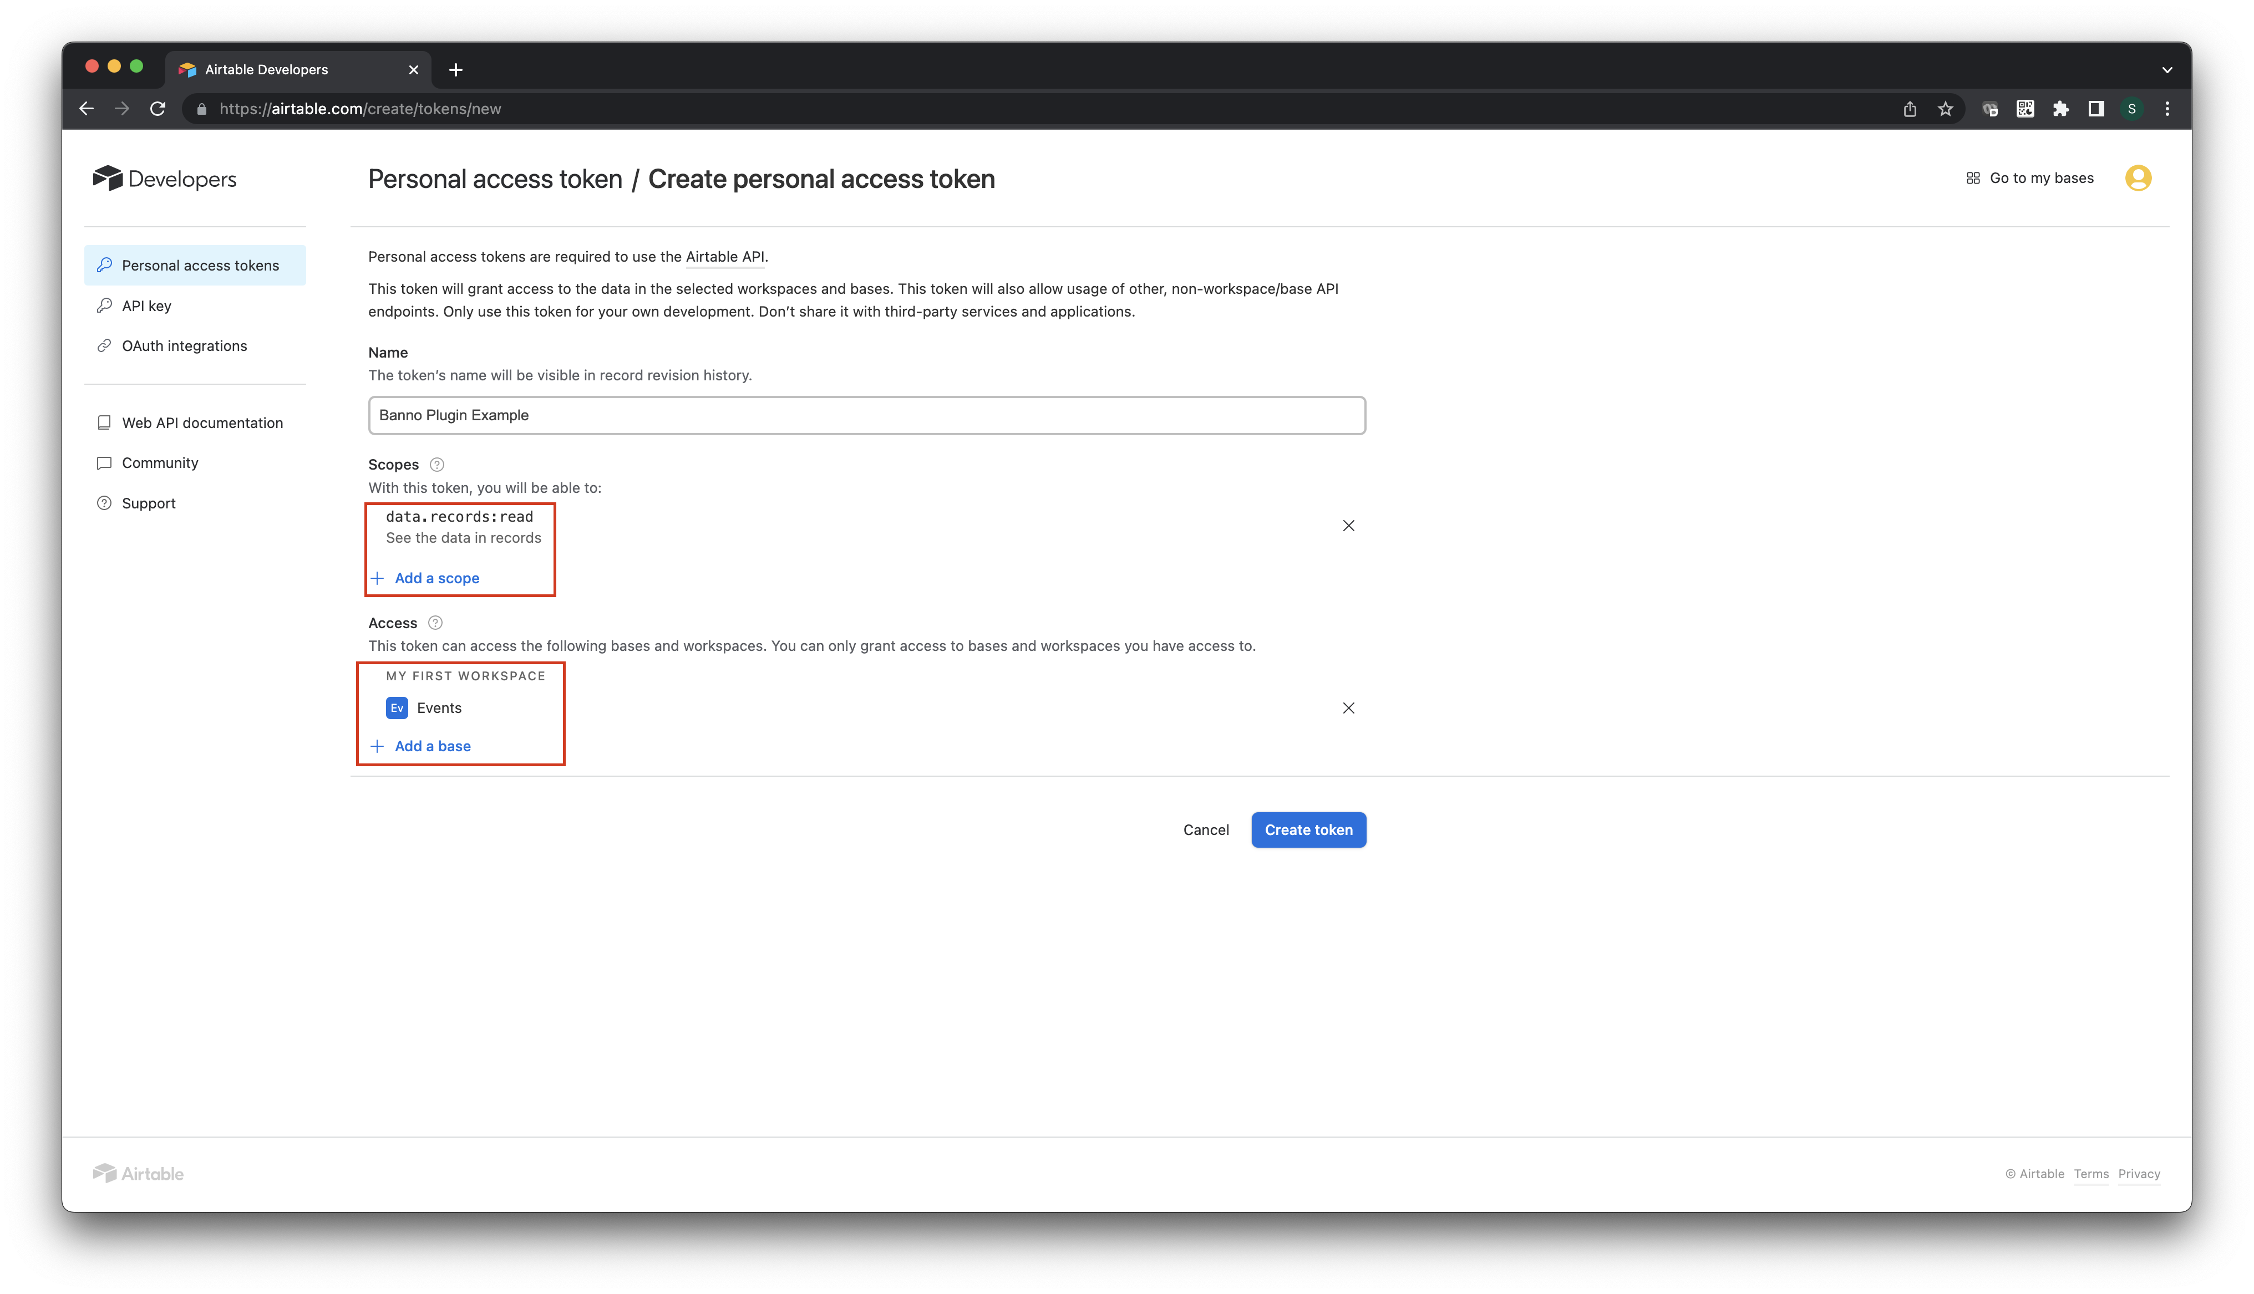Screen dimensions: 2254x1294
Task: Go to my bases
Action: pos(2030,178)
